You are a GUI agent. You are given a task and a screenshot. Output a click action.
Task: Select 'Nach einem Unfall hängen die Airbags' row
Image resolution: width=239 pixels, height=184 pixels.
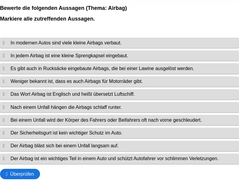119,107
